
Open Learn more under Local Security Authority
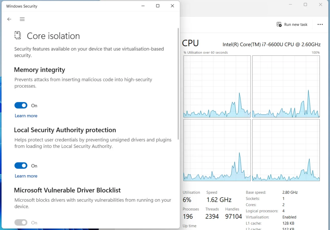[x=26, y=176]
